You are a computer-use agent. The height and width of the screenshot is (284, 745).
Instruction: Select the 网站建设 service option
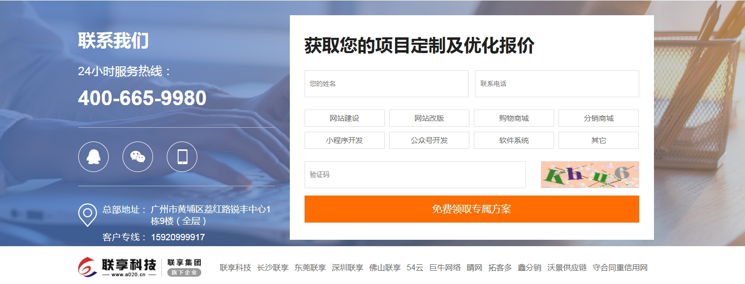coord(344,118)
